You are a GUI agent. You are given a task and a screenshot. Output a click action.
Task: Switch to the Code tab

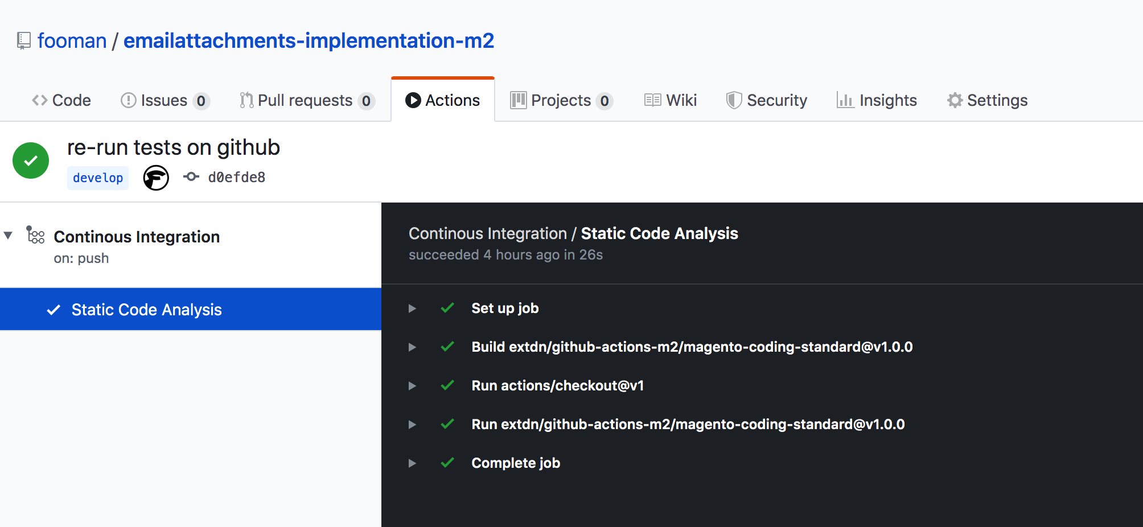pos(61,101)
